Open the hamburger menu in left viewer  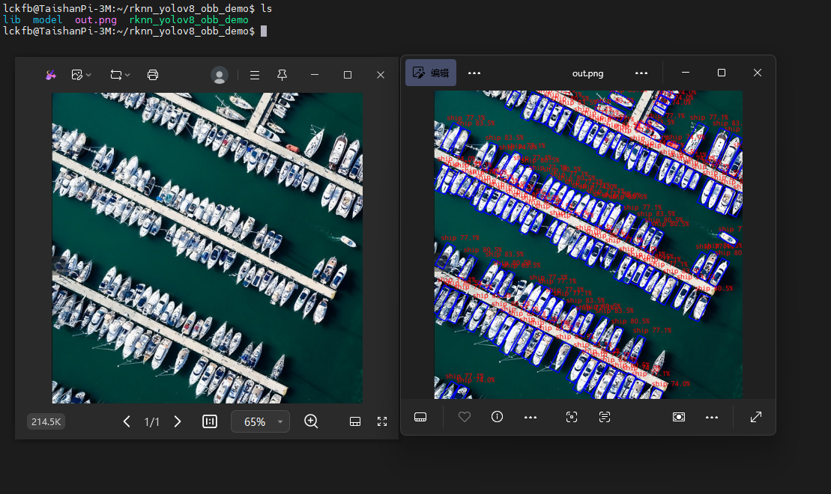(x=254, y=75)
